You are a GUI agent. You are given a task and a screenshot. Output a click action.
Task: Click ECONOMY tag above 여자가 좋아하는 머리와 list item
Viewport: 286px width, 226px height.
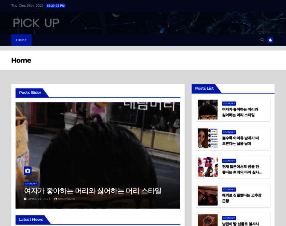tap(229, 104)
